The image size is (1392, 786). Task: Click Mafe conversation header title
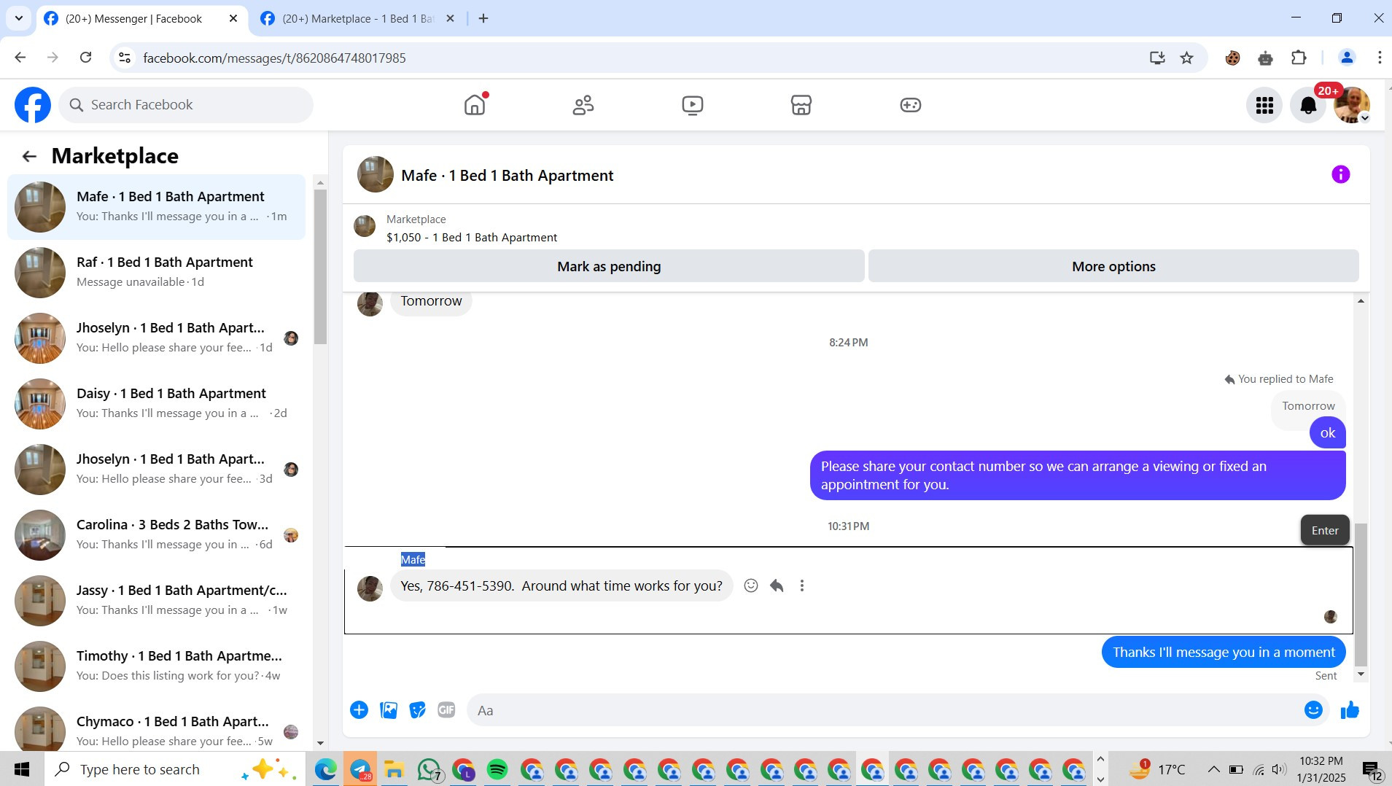coord(507,176)
